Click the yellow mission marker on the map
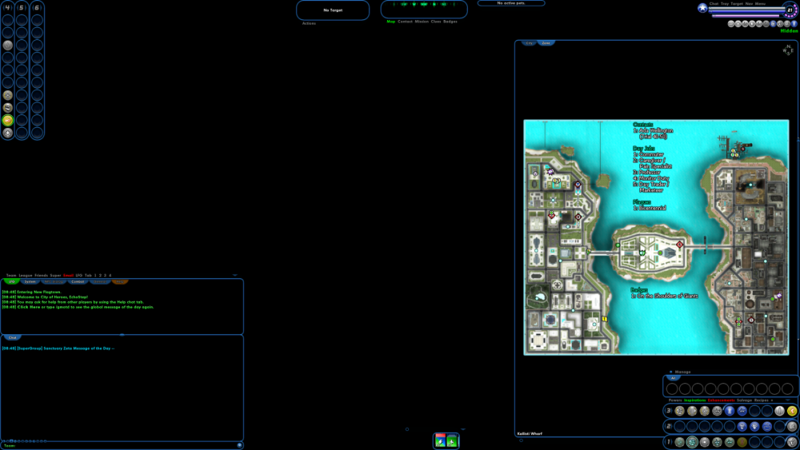 point(605,319)
